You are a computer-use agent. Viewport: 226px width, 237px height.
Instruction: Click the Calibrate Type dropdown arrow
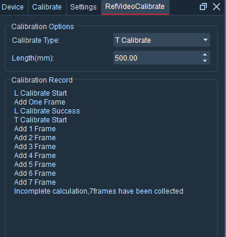tap(205, 40)
